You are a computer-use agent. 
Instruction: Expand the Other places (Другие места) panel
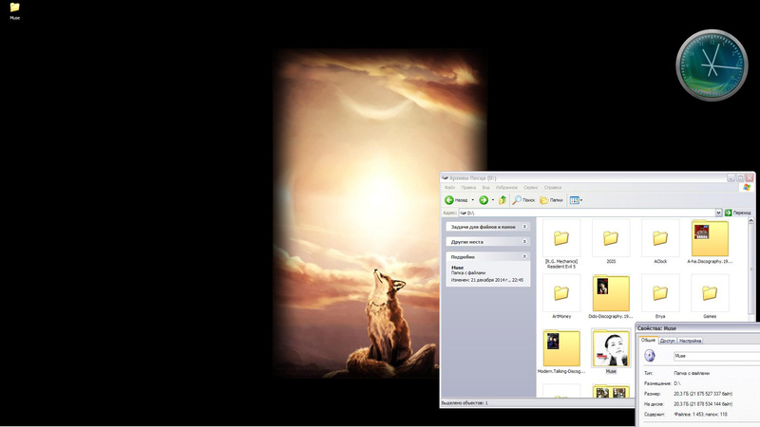tap(524, 242)
